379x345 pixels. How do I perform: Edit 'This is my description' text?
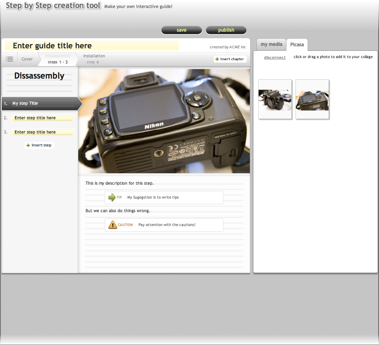click(120, 183)
